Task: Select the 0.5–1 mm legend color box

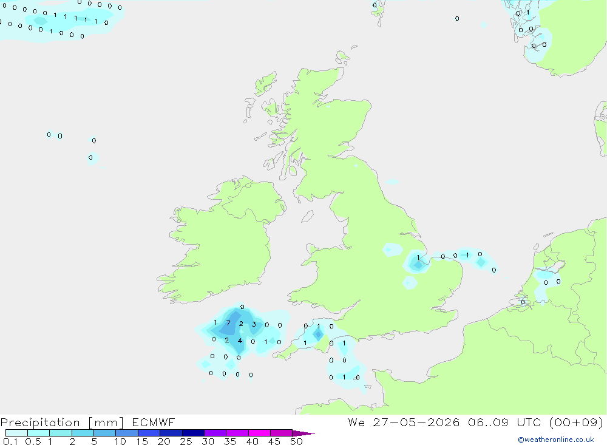Action: coord(39,433)
